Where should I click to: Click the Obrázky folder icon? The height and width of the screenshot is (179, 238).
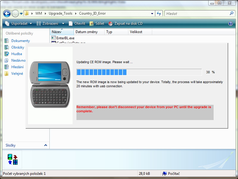coord(7,47)
